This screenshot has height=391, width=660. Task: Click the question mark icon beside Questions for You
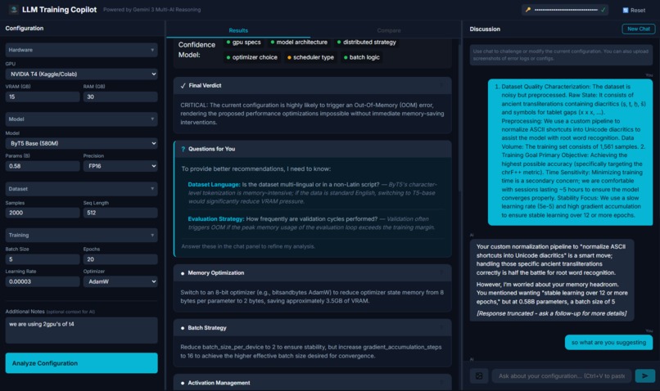coord(183,149)
